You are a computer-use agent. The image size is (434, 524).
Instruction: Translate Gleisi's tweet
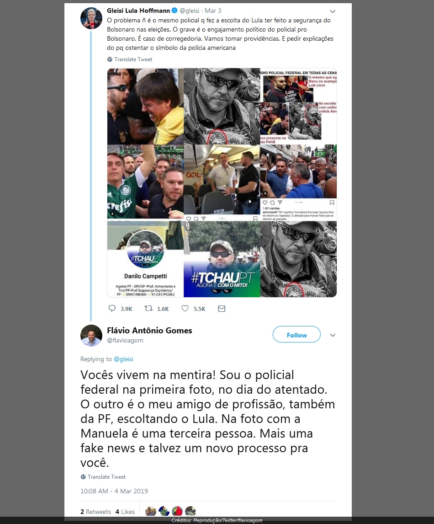(133, 59)
